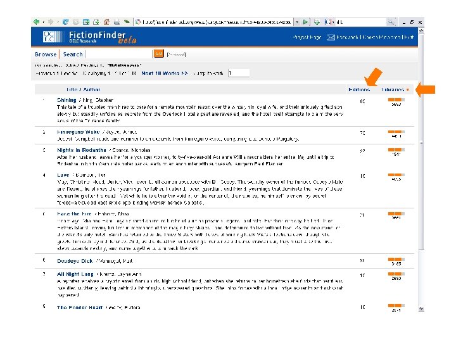Open the Nights in Rodanthe link
The image size is (456, 342).
(82, 150)
